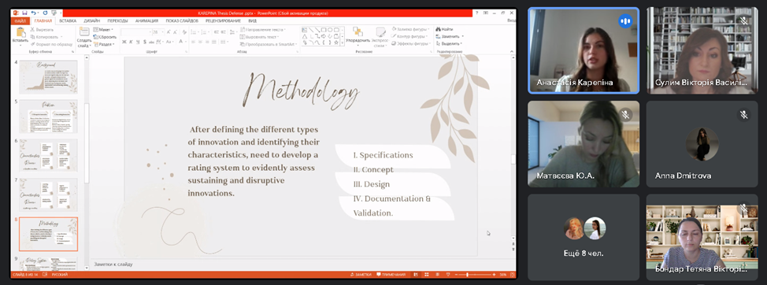Clear all formatting eraser icon
The image size is (767, 285).
(x=184, y=32)
